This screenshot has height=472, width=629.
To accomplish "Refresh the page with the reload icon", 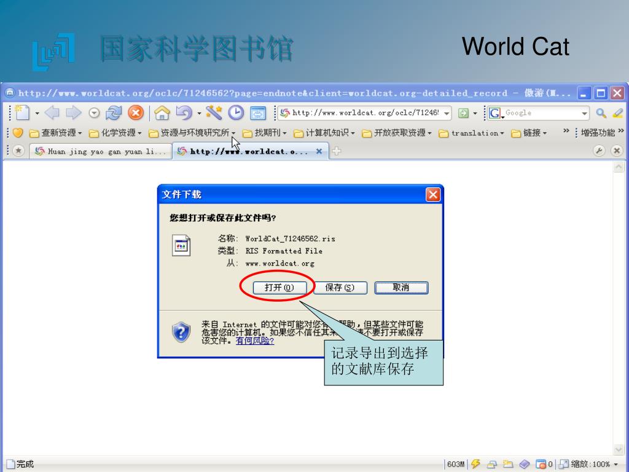I will click(114, 113).
